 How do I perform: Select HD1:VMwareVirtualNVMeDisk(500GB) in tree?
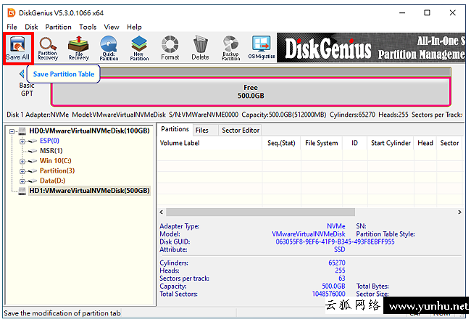click(90, 191)
